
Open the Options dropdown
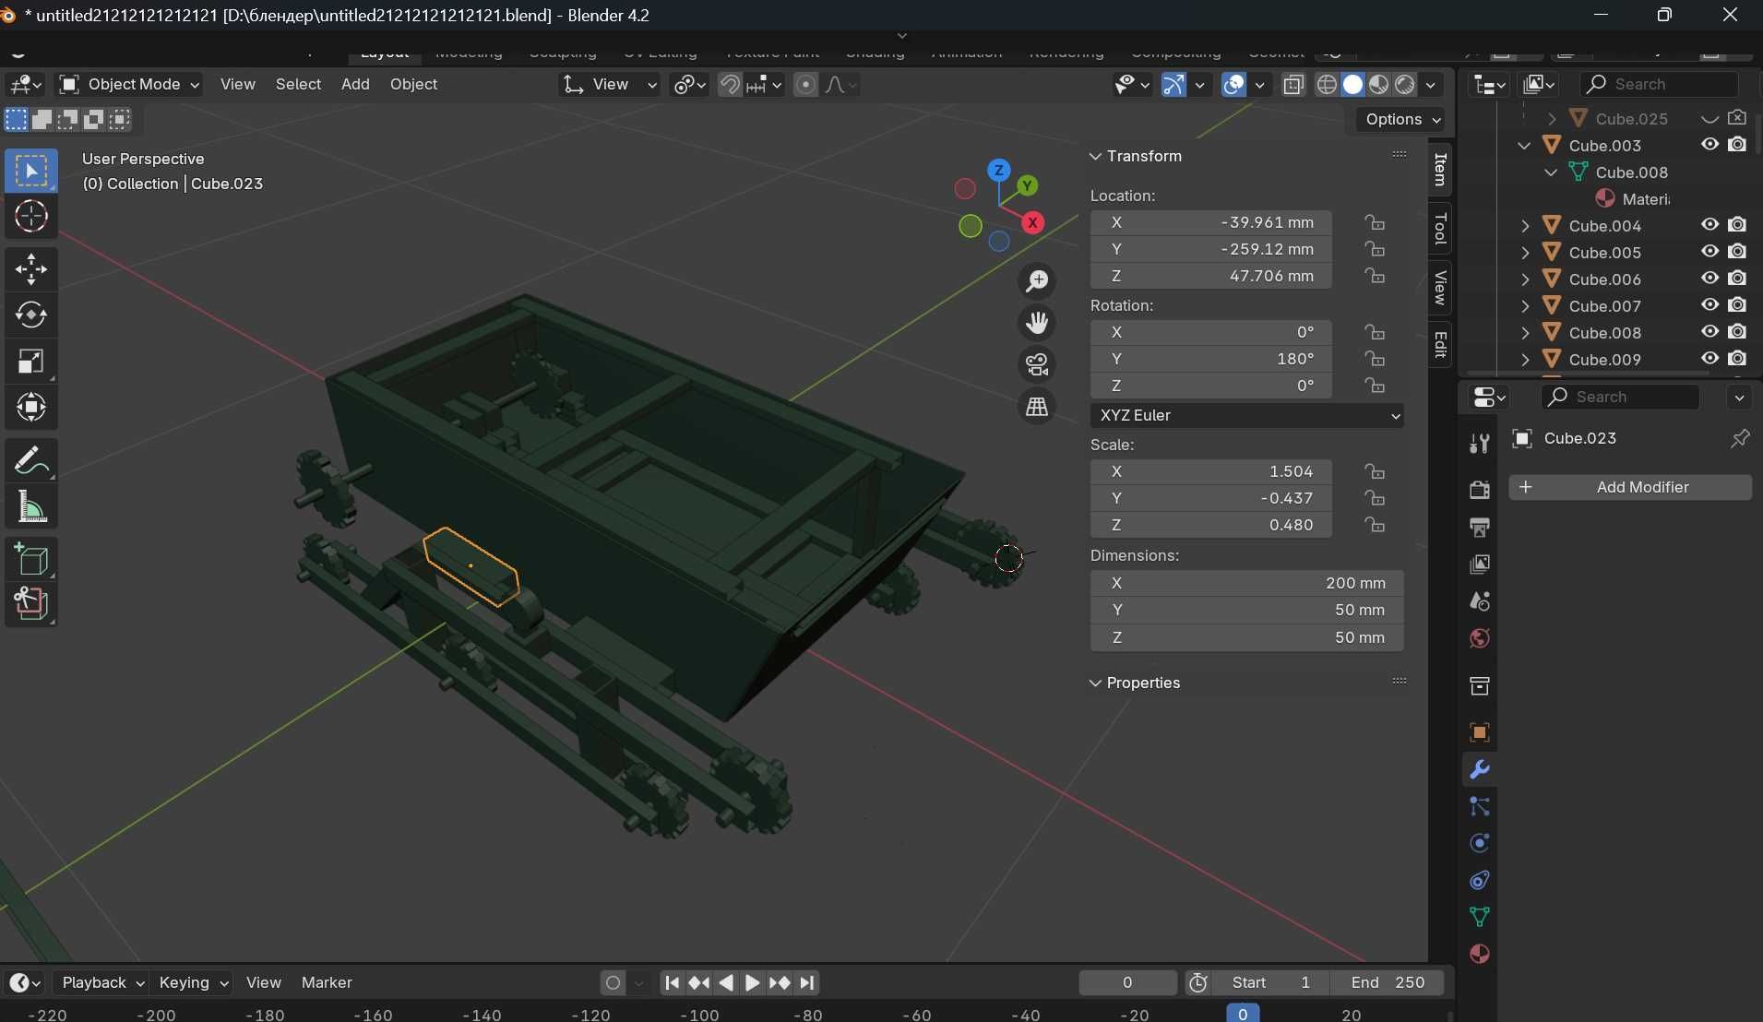1402,120
